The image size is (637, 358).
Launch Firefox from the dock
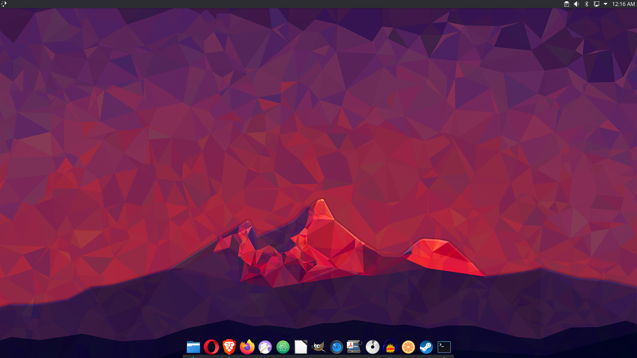tap(247, 347)
